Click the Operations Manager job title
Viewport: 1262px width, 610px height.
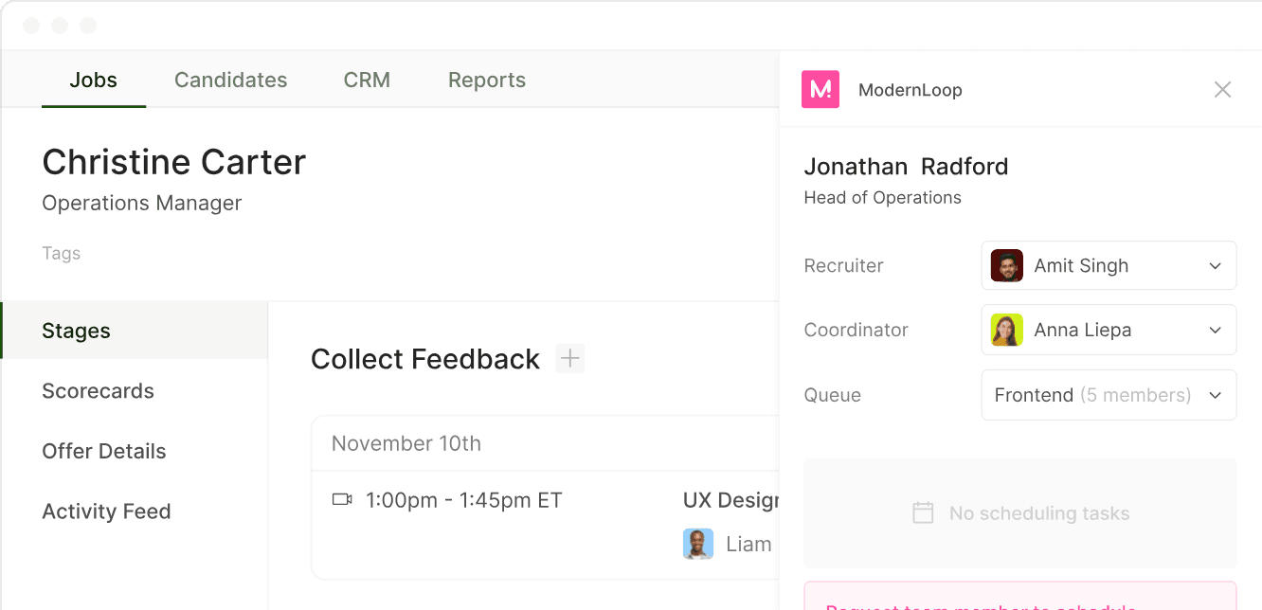pyautogui.click(x=142, y=203)
